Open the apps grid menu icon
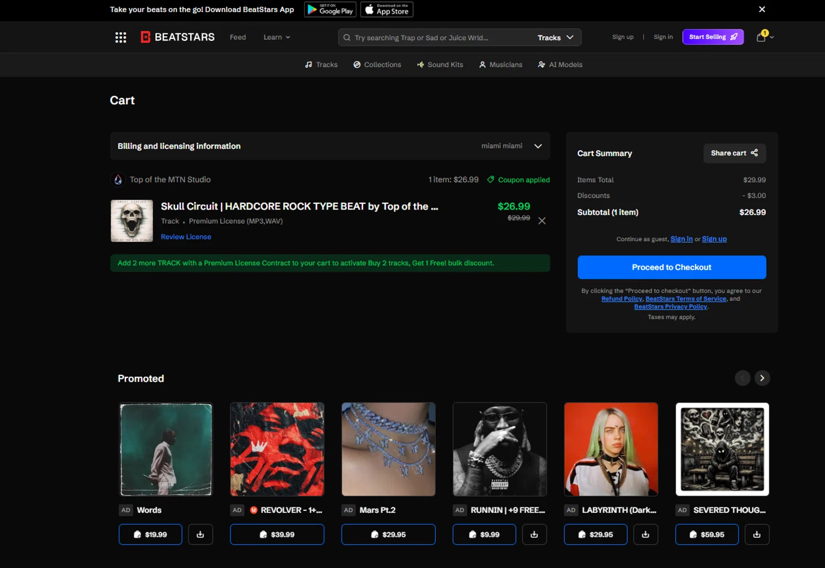The height and width of the screenshot is (568, 825). tap(120, 37)
